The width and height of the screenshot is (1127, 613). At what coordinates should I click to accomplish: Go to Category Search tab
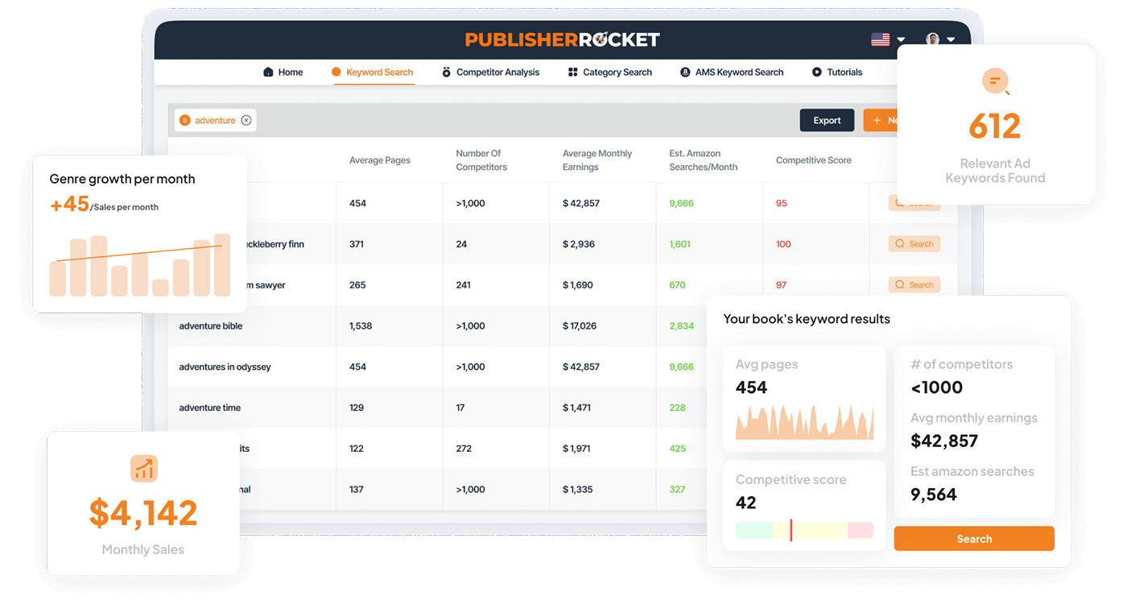coord(610,72)
